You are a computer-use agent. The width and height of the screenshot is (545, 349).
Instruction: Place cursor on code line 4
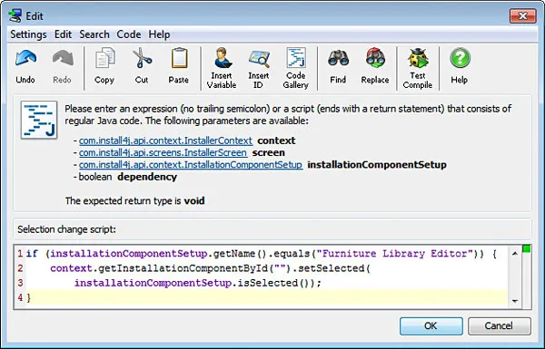pyautogui.click(x=266, y=297)
